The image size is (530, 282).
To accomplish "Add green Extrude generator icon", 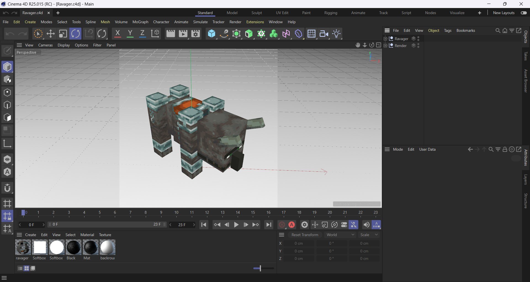I will click(249, 34).
